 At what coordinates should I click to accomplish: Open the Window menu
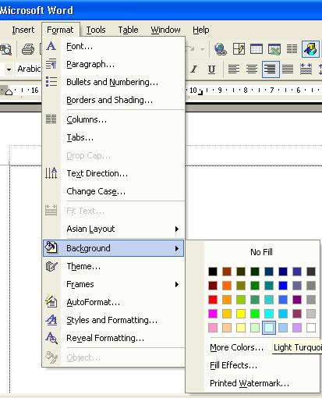[165, 30]
